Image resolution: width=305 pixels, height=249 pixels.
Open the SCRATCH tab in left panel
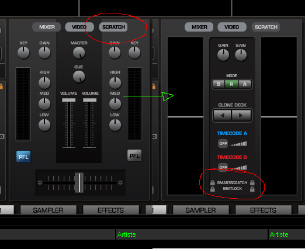pyautogui.click(x=113, y=27)
